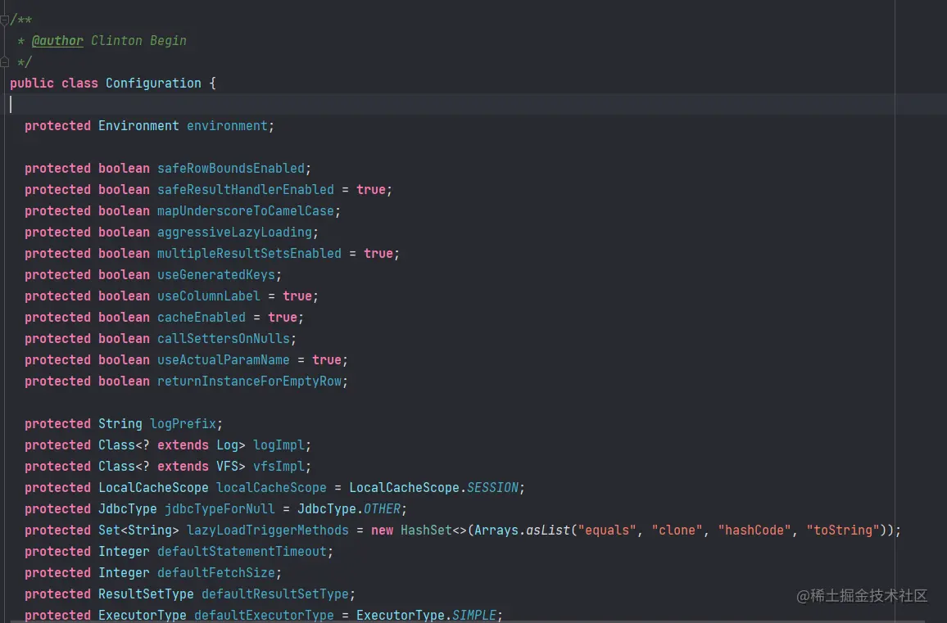
Task: Select the class name "Configuration"
Action: pyautogui.click(x=153, y=84)
